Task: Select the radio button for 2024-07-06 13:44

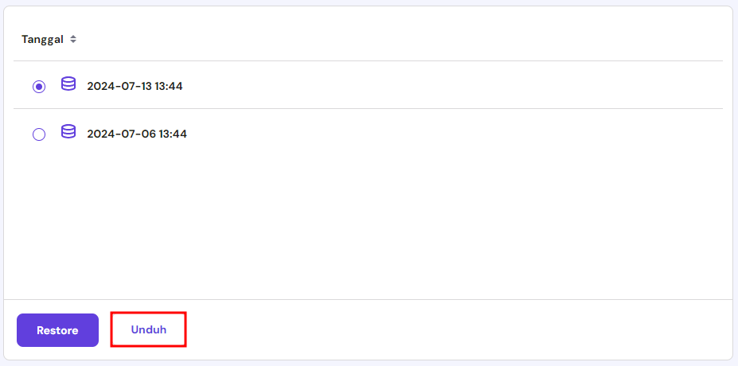Action: pyautogui.click(x=39, y=134)
